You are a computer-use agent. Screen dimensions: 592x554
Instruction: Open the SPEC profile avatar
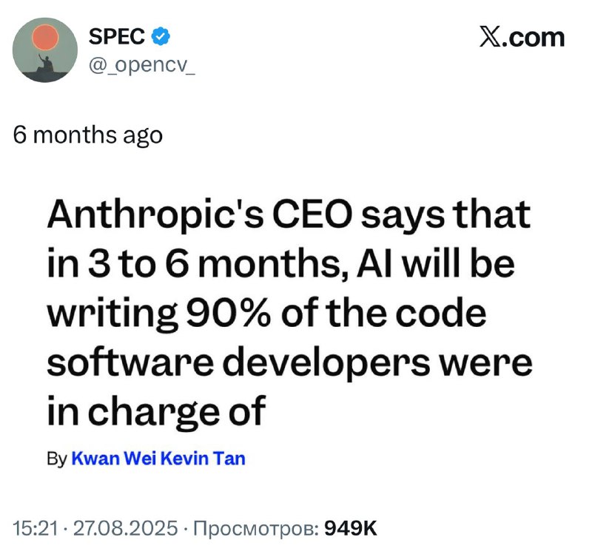click(45, 50)
